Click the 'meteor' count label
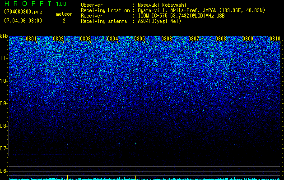Viewport: 284px width, 180px height. [x=64, y=14]
